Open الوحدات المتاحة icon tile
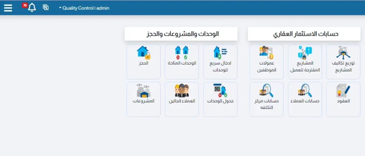The image size is (365, 156). click(x=182, y=53)
